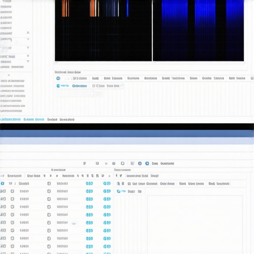254x254 pixels.
Task: Click the blue circular icon in the middle toolbar
Action: pos(140,163)
